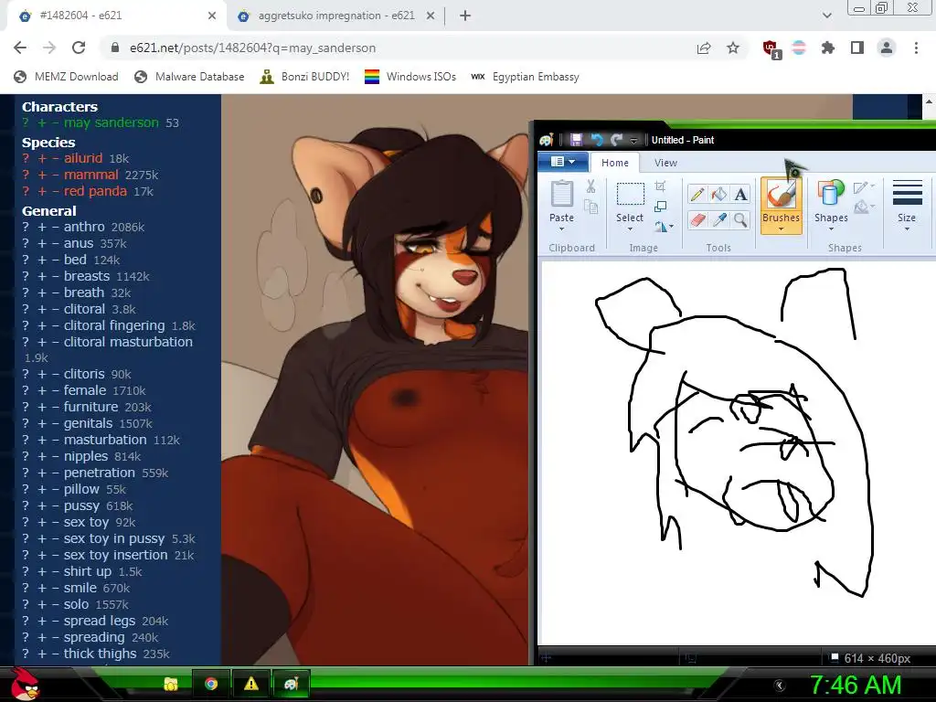The width and height of the screenshot is (936, 702).
Task: Click the Shapes gallery icon
Action: click(830, 194)
